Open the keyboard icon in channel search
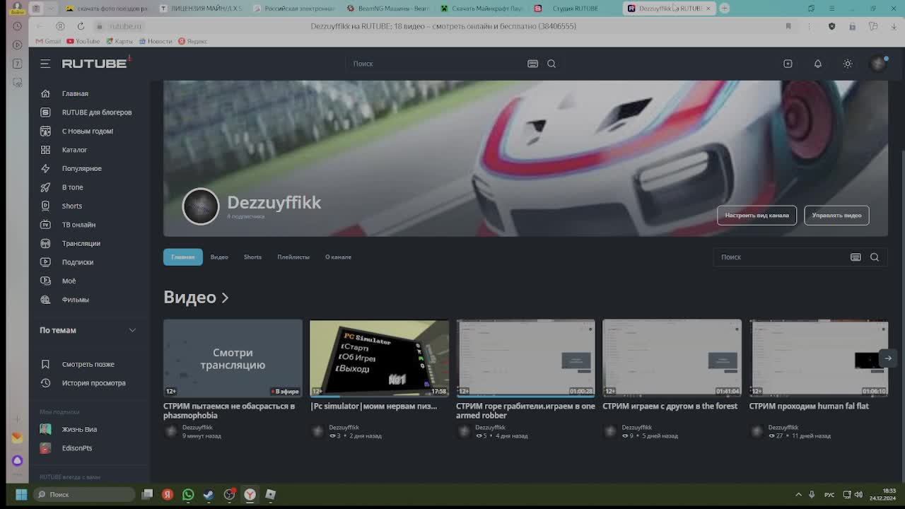The width and height of the screenshot is (905, 509). pyautogui.click(x=856, y=257)
